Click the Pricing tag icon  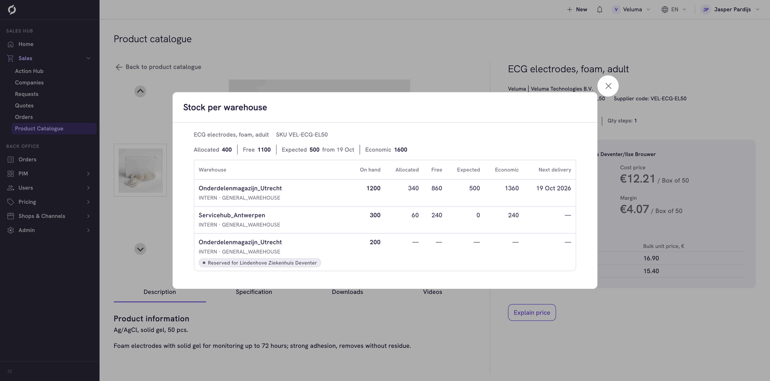11,202
